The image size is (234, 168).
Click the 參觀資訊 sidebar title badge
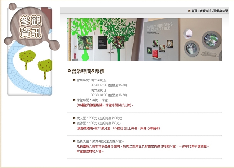tap(31, 27)
